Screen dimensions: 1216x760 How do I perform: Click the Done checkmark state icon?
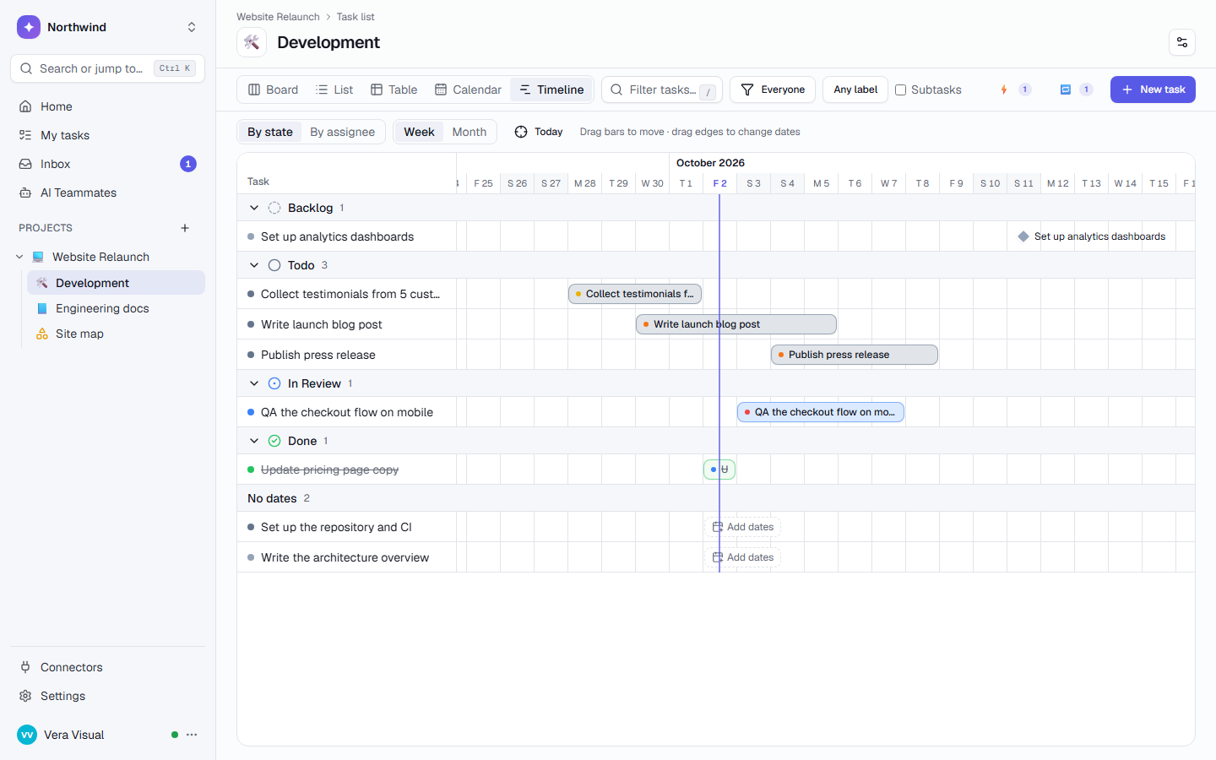click(274, 441)
